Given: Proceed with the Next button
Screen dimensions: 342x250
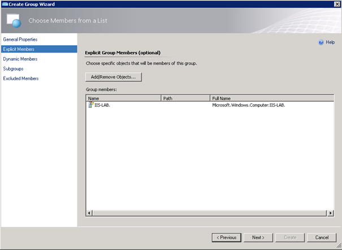Looking at the screenshot, I should (258, 238).
